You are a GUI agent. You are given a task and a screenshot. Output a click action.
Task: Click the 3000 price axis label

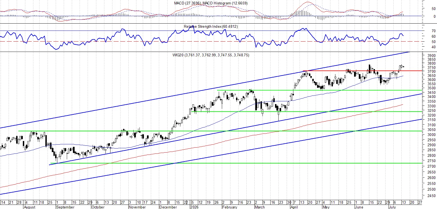click(431, 135)
